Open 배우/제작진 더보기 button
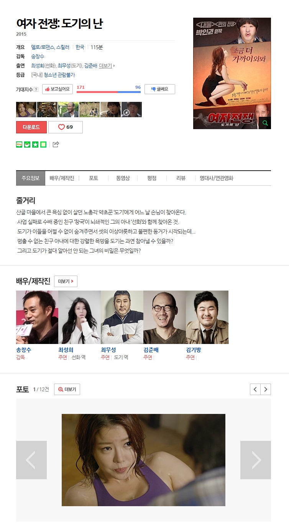 [66, 281]
